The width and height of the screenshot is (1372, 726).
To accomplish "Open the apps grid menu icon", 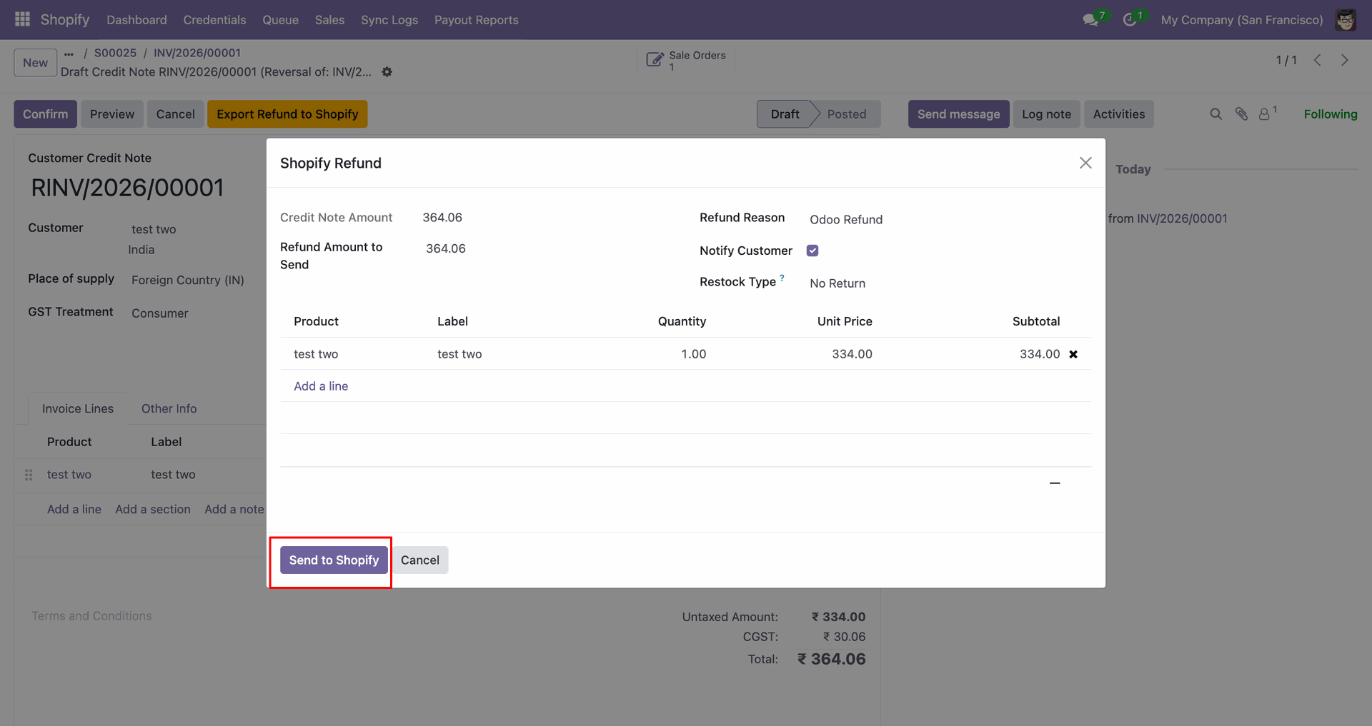I will (x=22, y=19).
